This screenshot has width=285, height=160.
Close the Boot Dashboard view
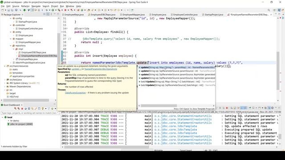pyautogui.click(x=22, y=105)
